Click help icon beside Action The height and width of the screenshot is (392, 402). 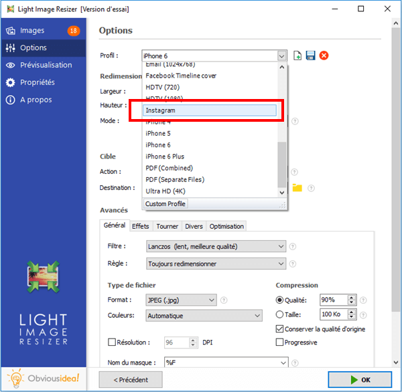pyautogui.click(x=294, y=172)
